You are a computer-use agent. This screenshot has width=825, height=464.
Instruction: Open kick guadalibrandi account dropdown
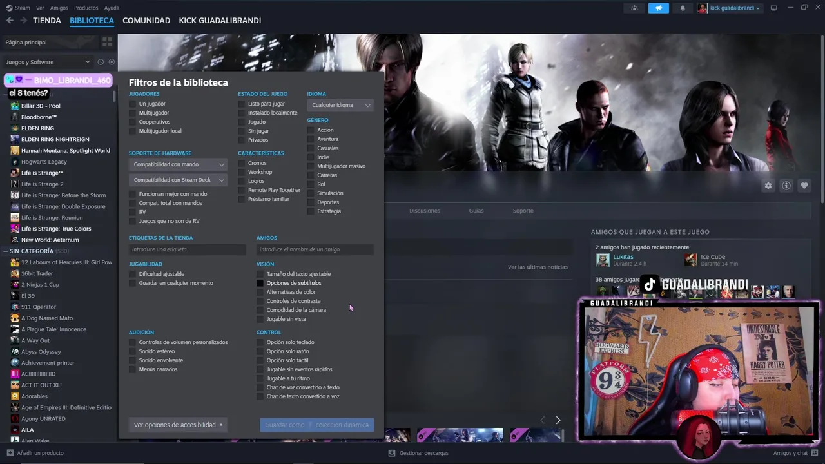[x=735, y=8]
